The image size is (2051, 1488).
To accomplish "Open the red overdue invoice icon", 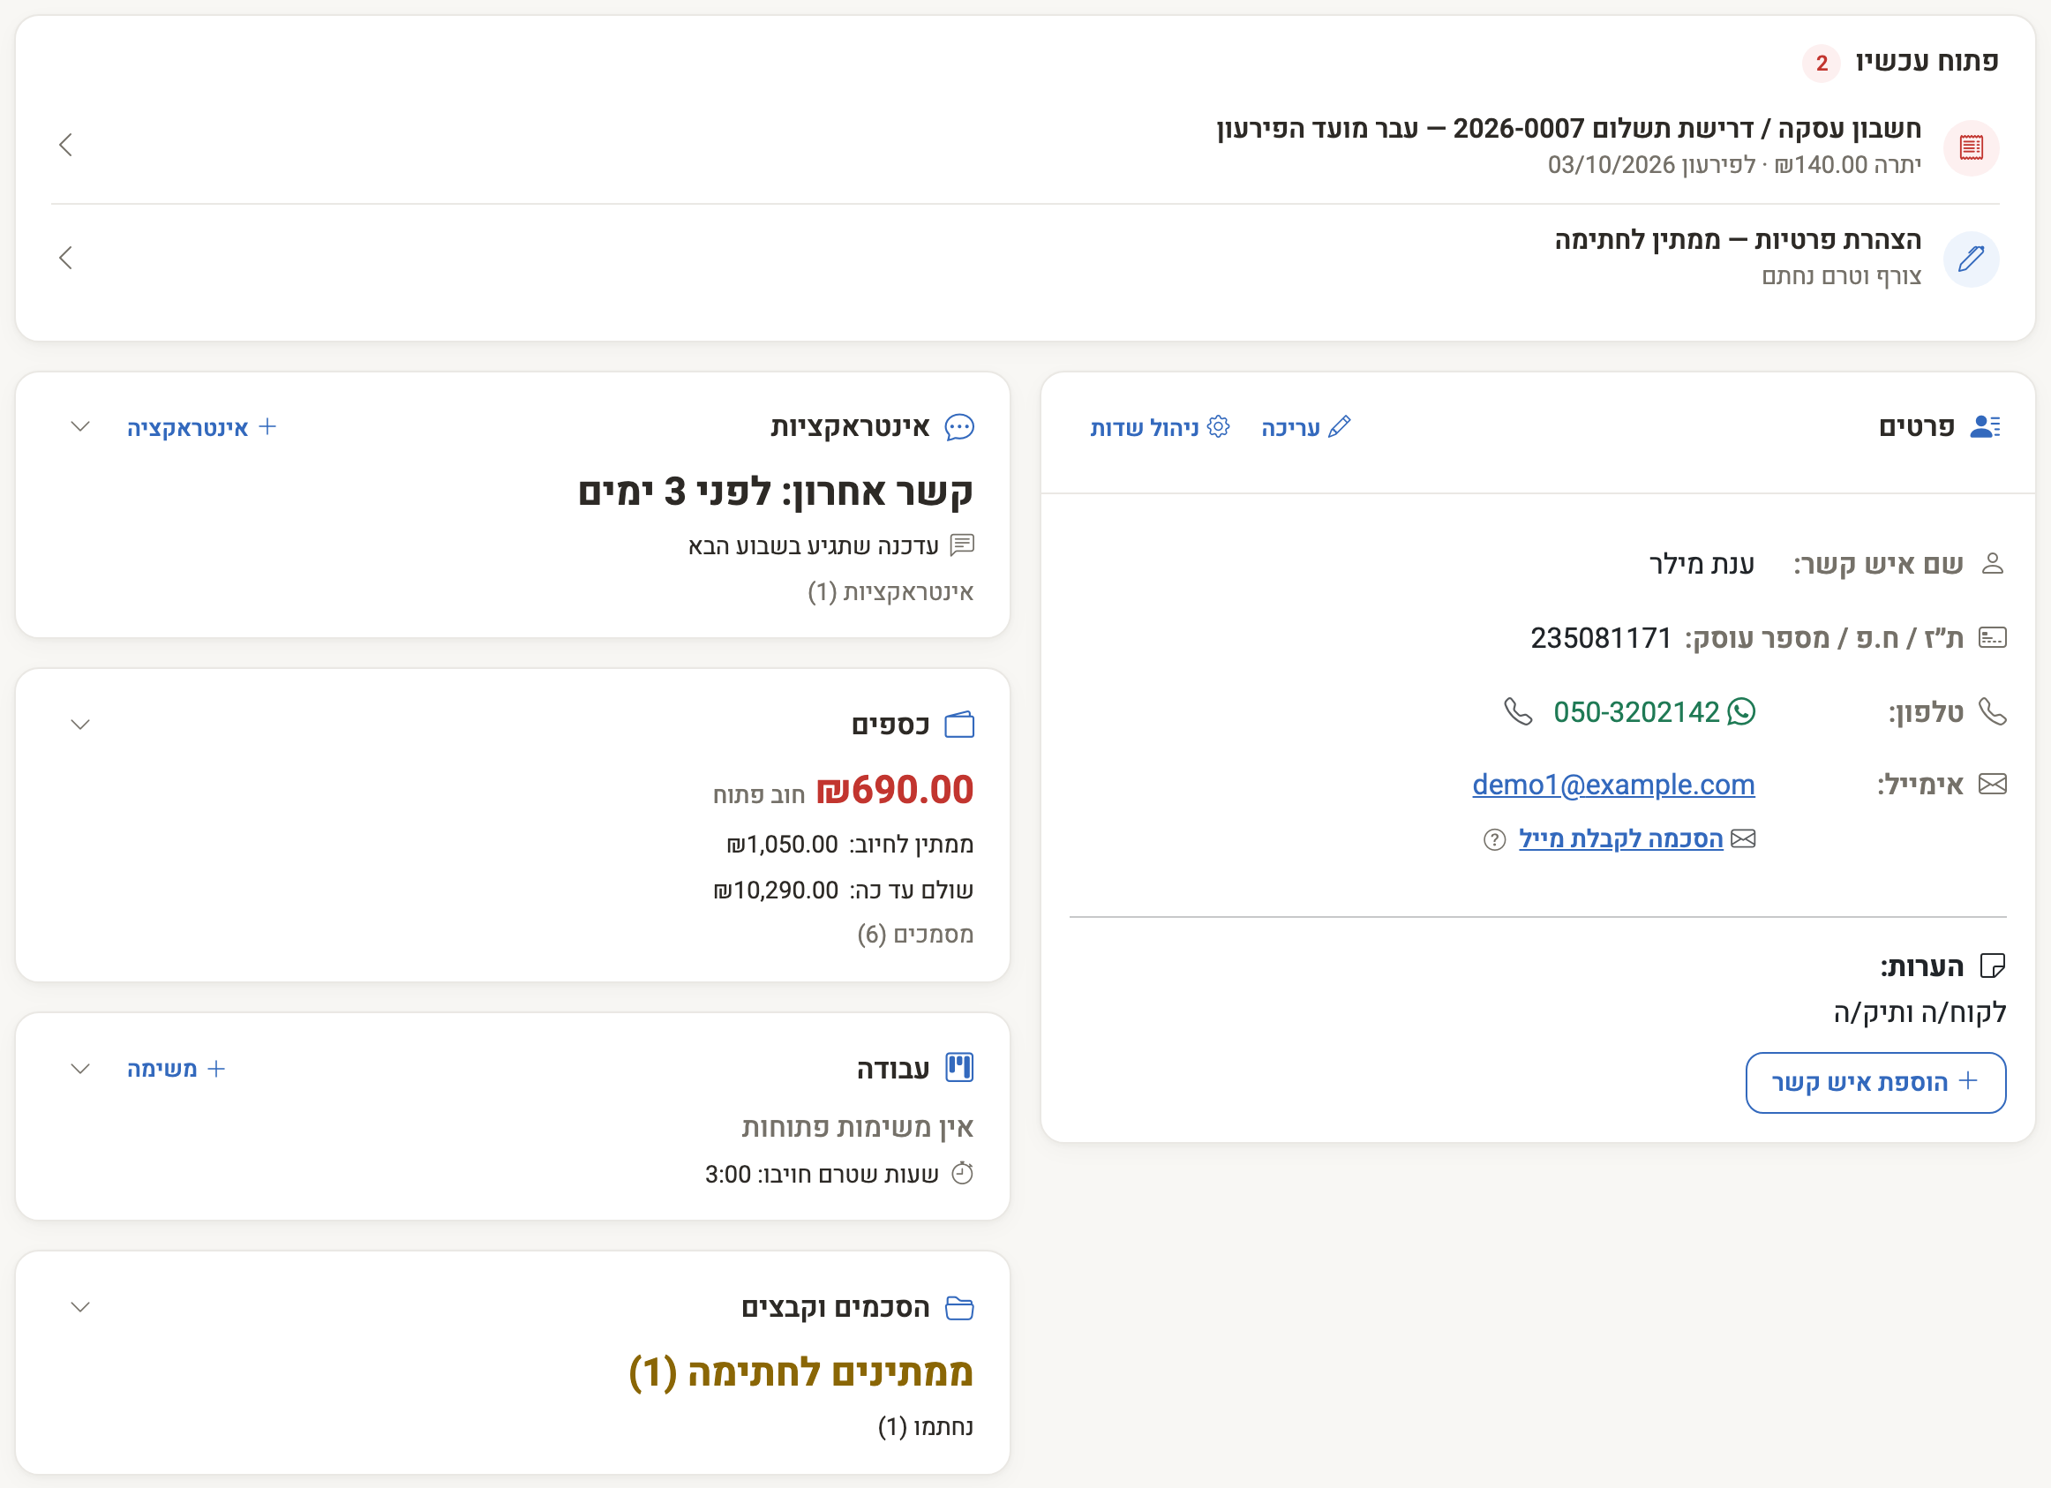I will point(1971,147).
